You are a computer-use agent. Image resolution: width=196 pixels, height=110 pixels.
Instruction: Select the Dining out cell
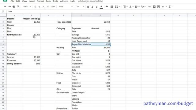click(81, 86)
